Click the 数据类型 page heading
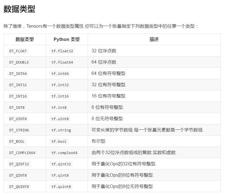This screenshot has width=227, height=195. (19, 9)
